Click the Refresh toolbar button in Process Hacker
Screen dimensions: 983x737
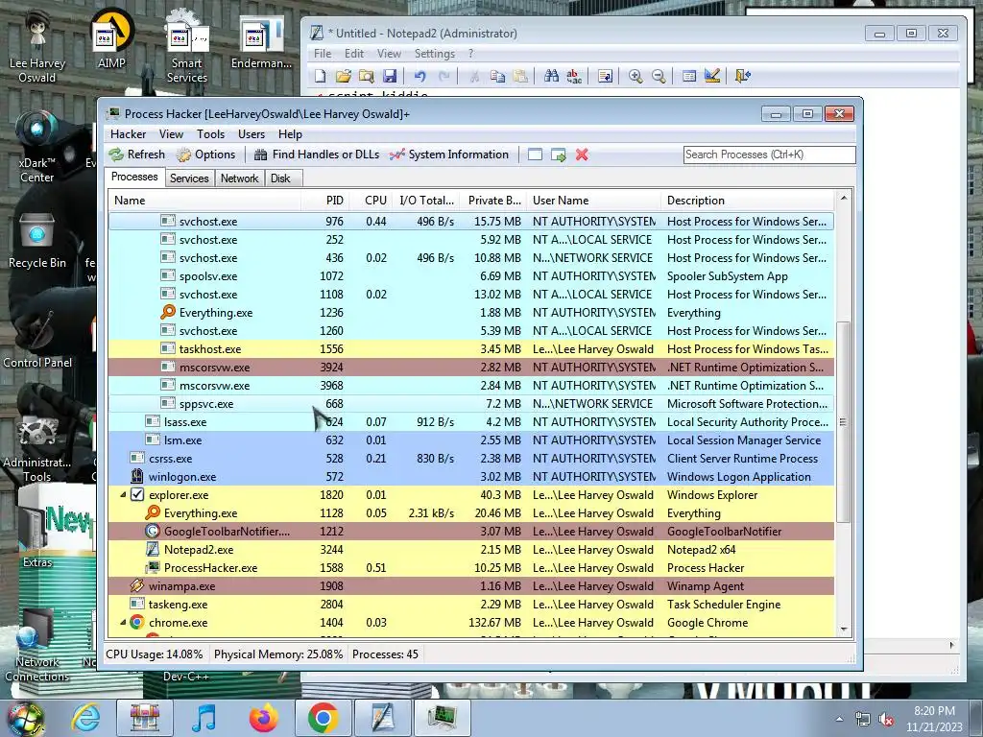(x=136, y=155)
